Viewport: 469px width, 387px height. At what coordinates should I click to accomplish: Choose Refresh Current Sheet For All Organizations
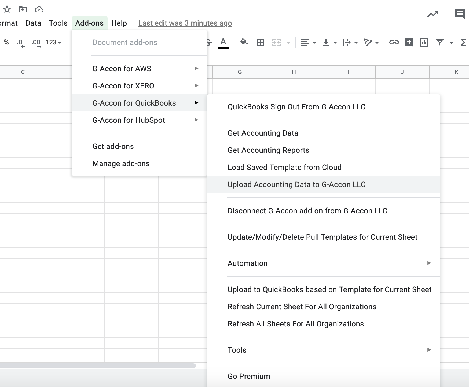click(x=324, y=307)
